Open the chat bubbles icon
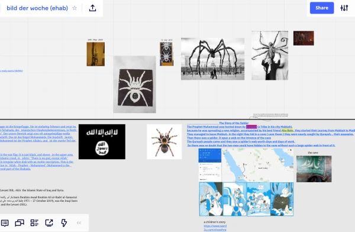 20,223
